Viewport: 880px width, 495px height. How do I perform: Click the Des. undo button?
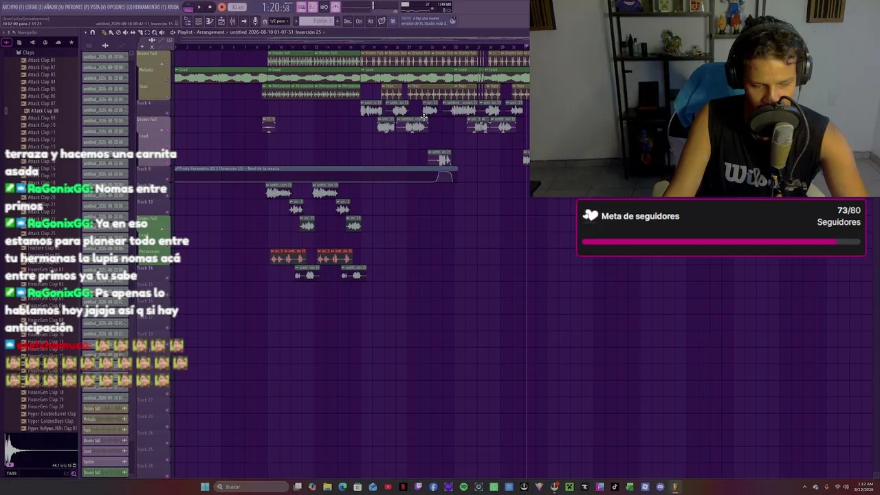347,21
